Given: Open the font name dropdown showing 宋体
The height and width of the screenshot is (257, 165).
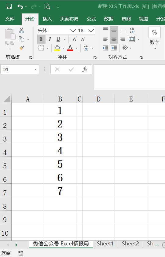Looking at the screenshot, I should tap(73, 31).
